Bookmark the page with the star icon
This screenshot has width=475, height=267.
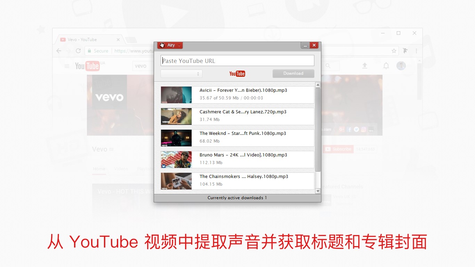(394, 51)
